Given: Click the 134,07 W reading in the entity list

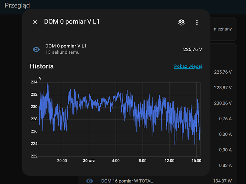Looking at the screenshot, I should click(x=223, y=181).
